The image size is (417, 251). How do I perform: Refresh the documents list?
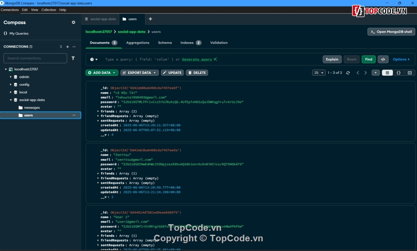348,73
